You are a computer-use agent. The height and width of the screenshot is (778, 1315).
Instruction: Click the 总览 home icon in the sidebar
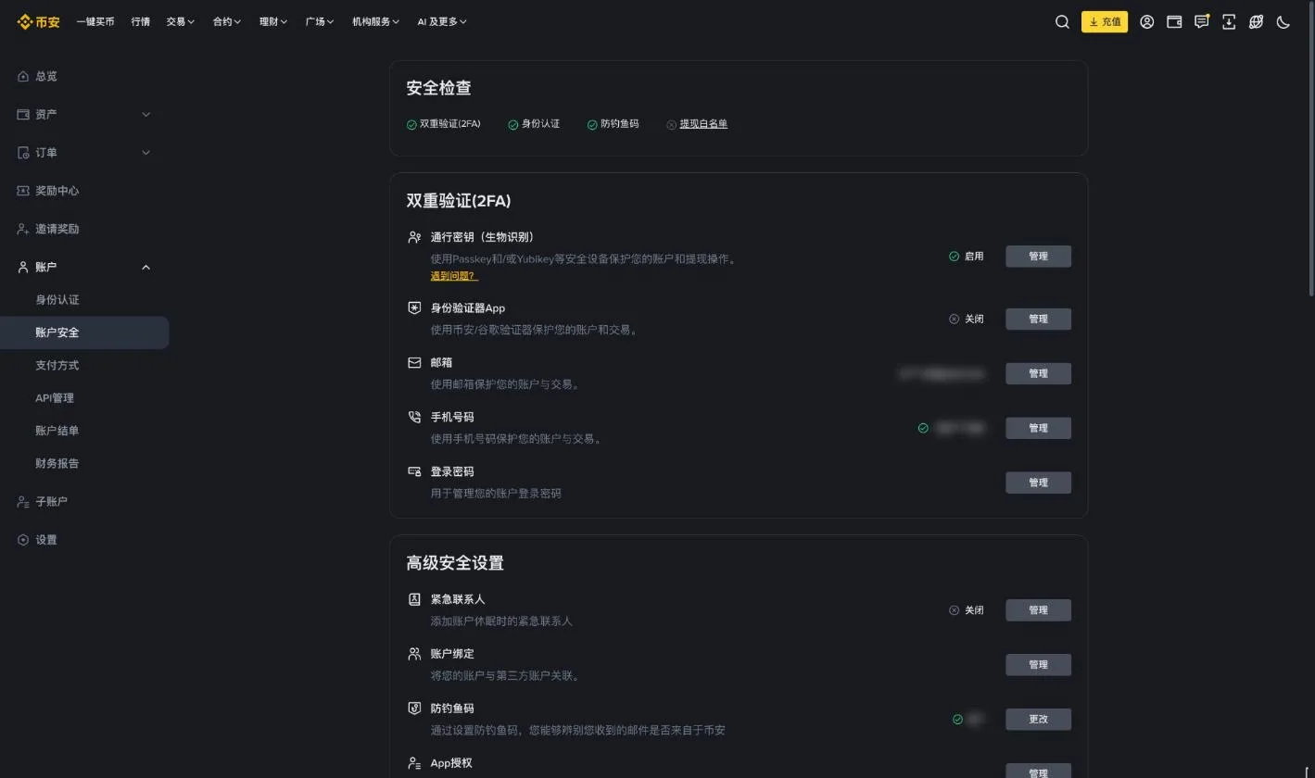point(23,76)
